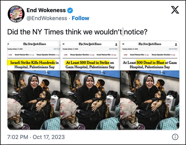This screenshot has height=145, width=186.
Task: Open Israel-Hamas War tab in left screenshot
Action: [x=22, y=55]
